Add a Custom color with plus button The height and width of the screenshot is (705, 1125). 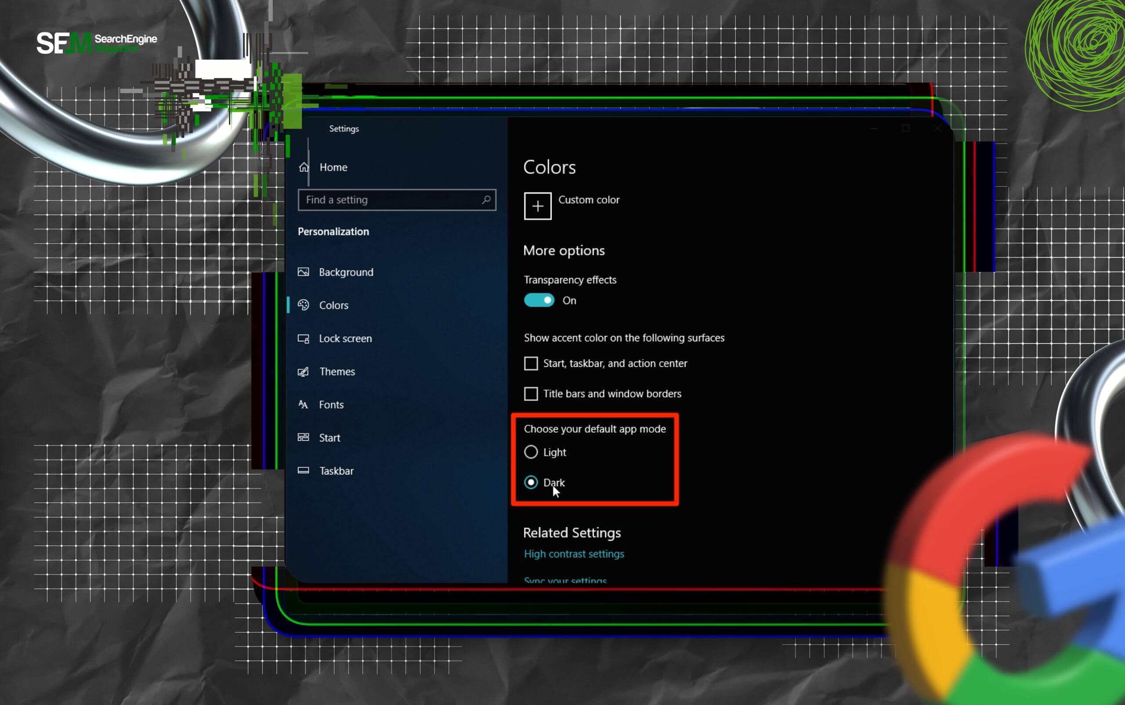tap(537, 206)
